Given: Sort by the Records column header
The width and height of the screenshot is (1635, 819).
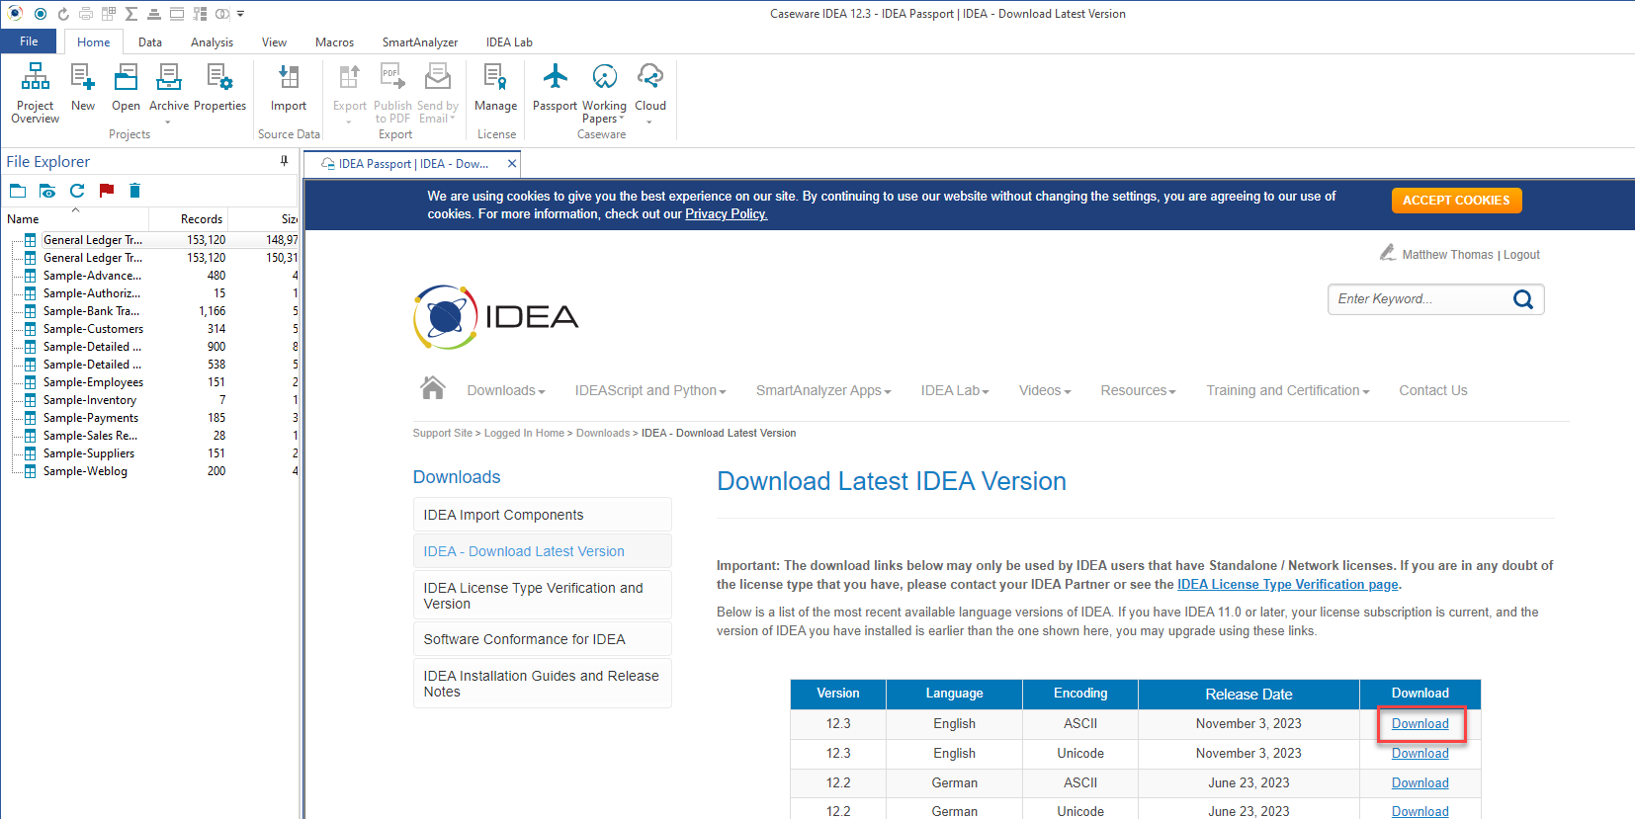Looking at the screenshot, I should 202,219.
